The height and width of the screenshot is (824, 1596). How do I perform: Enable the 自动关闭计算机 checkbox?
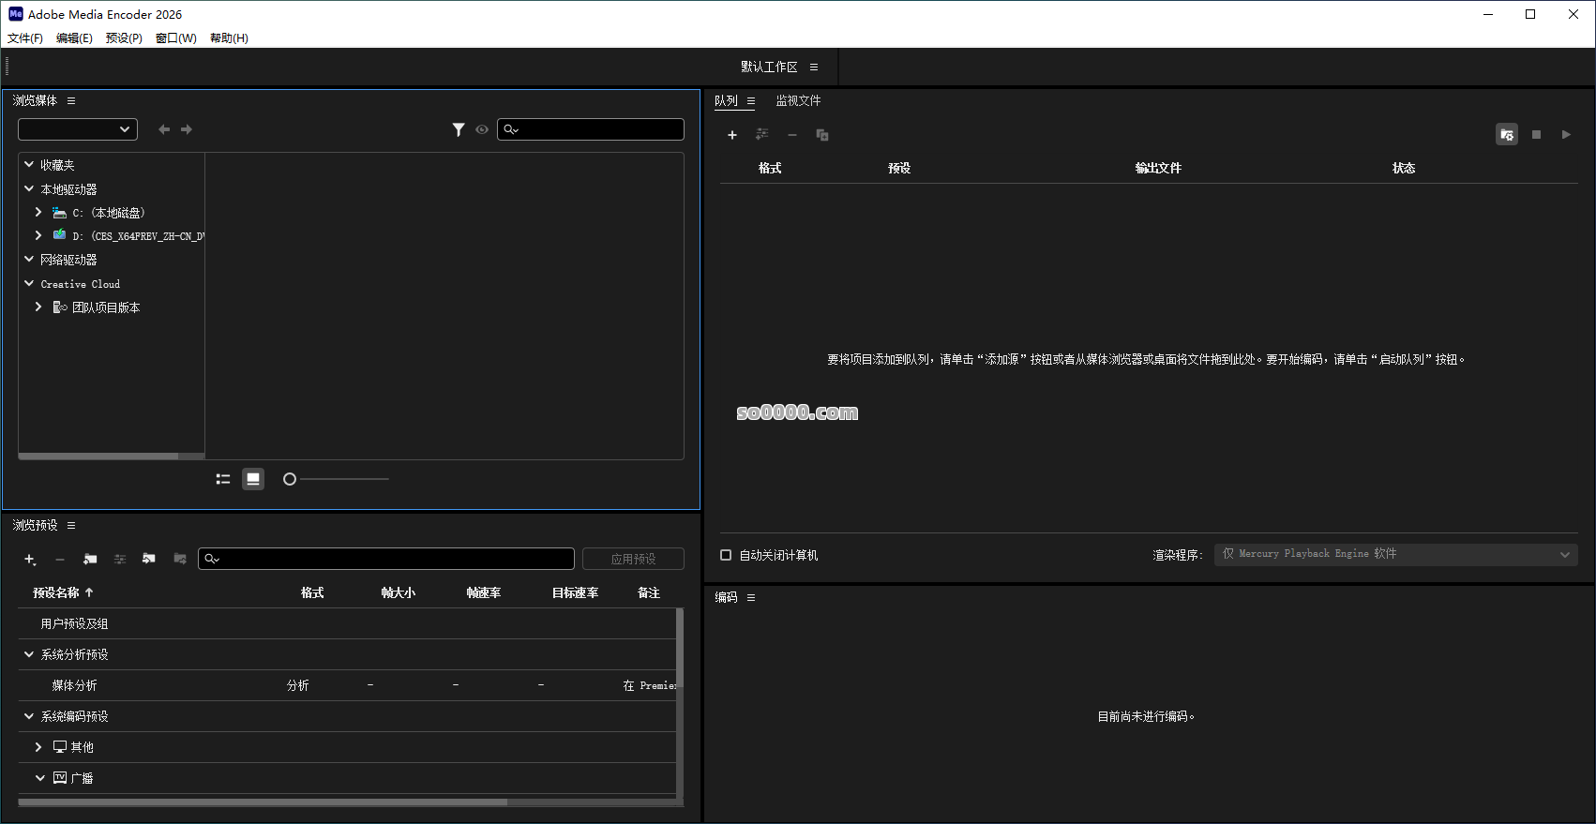(726, 555)
